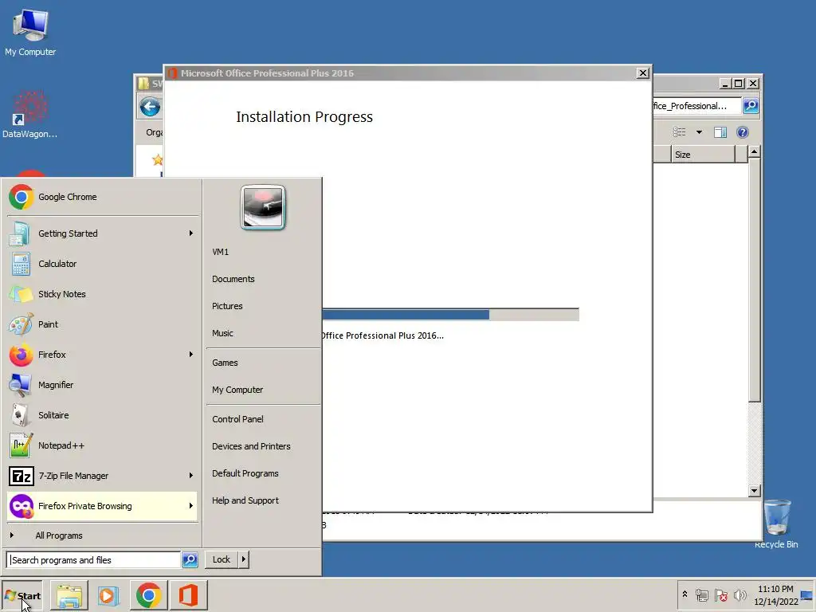
Task: Expand Getting Started submenu arrow
Action: 191,233
